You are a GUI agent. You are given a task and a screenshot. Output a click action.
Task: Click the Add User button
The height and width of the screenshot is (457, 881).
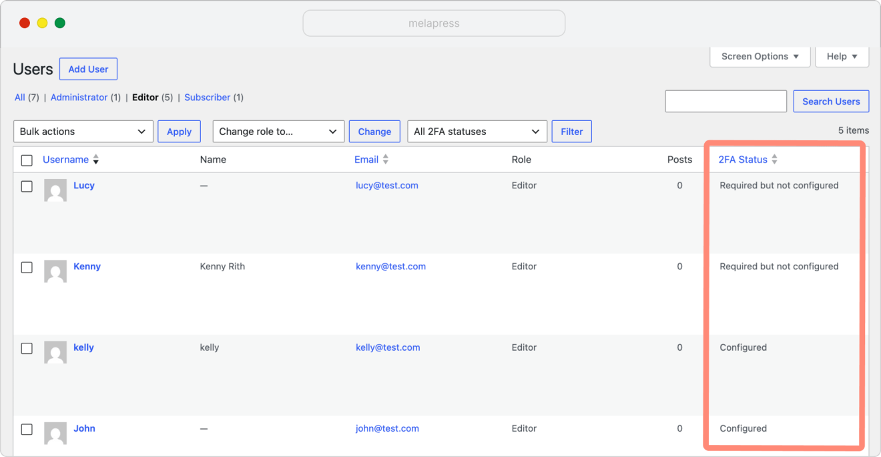click(x=88, y=69)
